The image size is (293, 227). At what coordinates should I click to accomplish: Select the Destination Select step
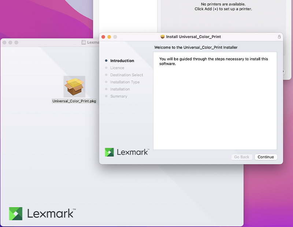[126, 75]
